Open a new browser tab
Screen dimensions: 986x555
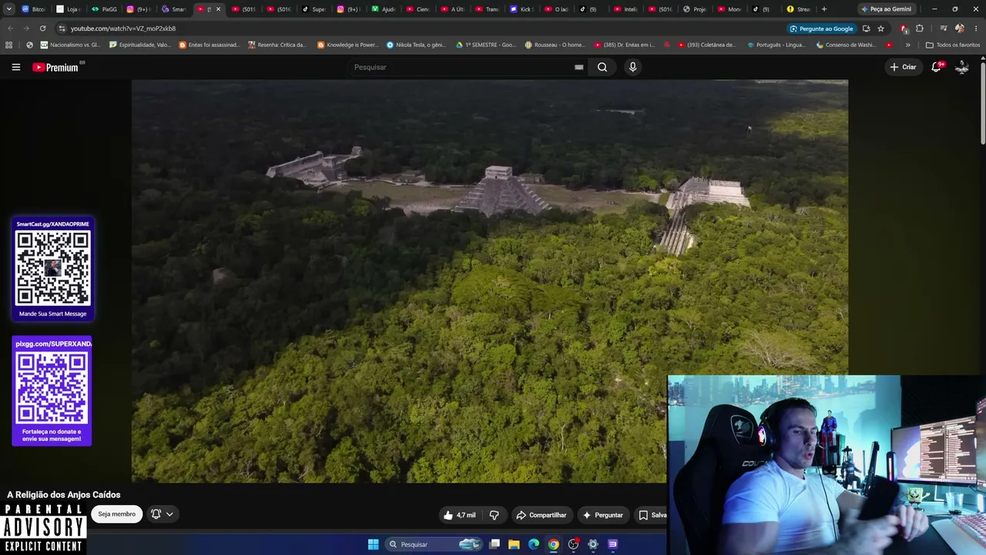pos(824,9)
